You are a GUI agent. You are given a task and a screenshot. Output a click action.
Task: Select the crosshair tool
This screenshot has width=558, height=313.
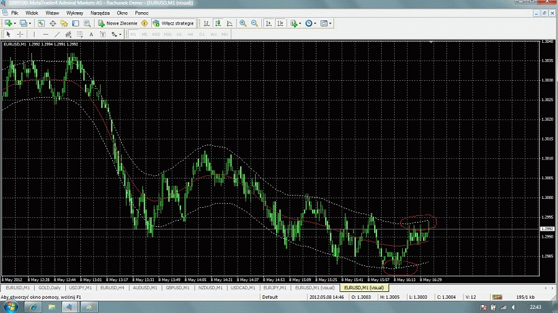click(20, 35)
